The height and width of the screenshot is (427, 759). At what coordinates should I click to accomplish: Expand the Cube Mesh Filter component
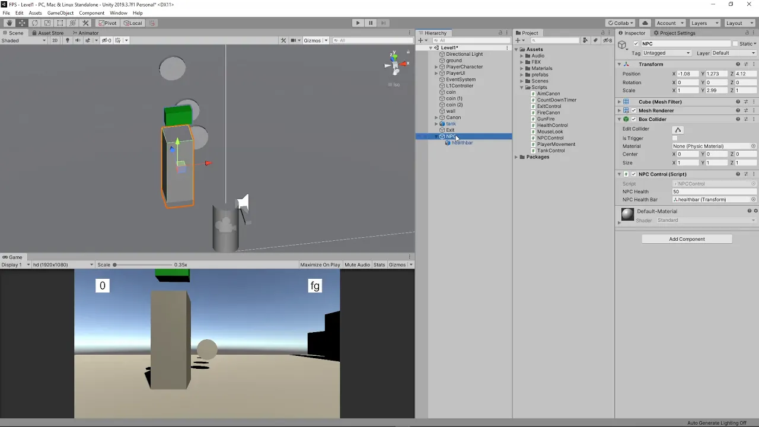619,102
